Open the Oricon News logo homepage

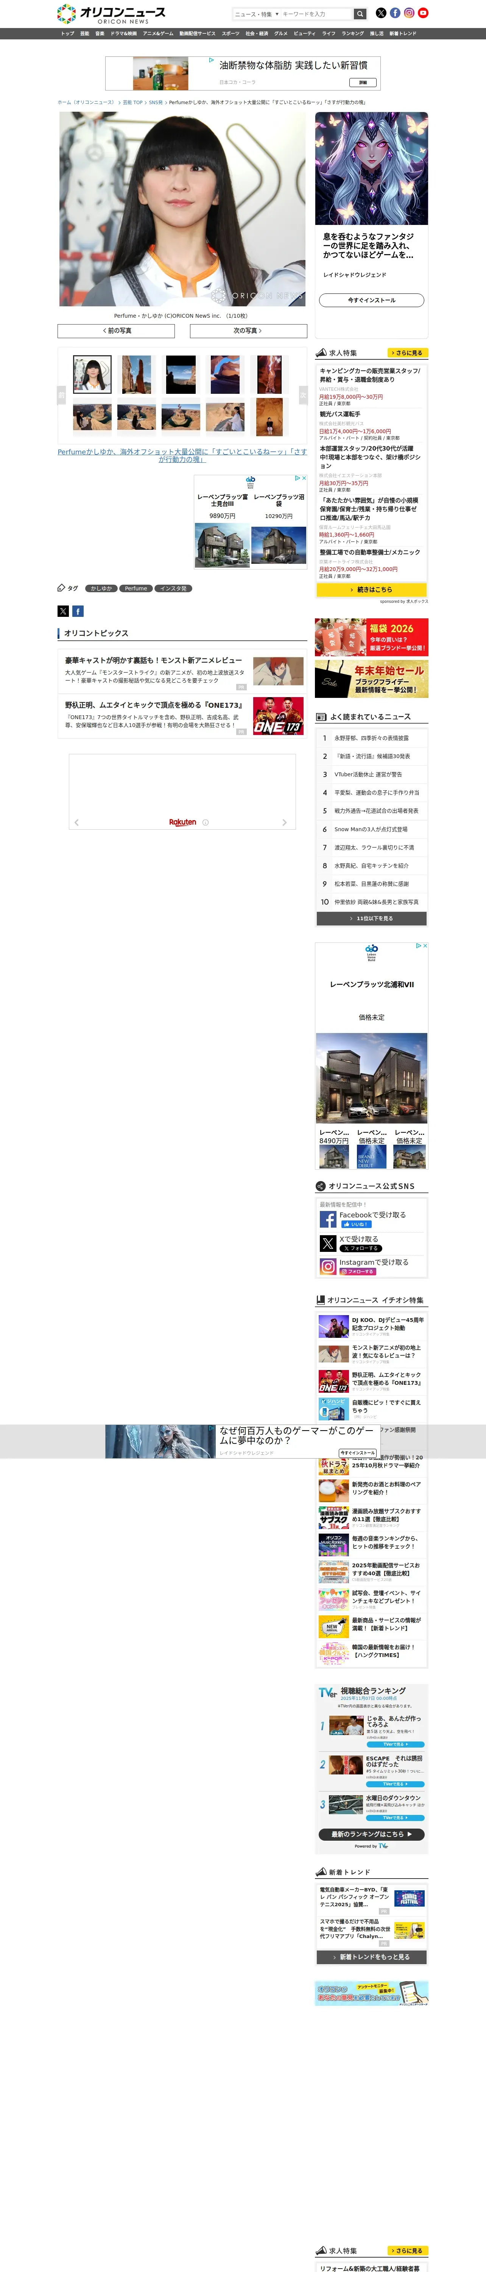(111, 13)
